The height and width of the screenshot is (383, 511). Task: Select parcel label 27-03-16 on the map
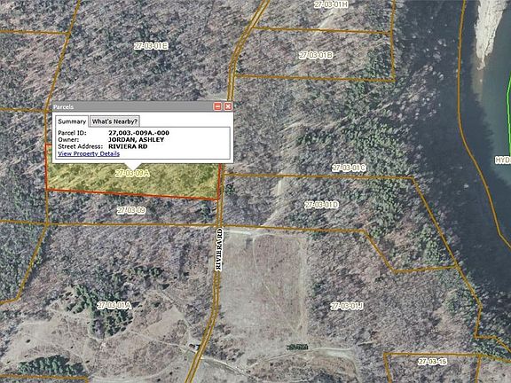pyautogui.click(x=432, y=362)
